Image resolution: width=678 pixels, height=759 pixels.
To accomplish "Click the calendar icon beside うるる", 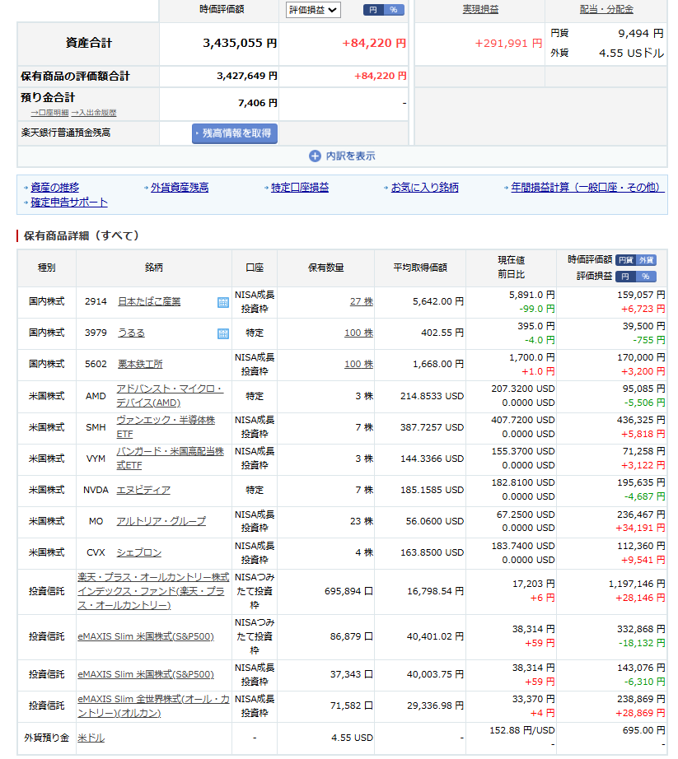I will tap(222, 333).
